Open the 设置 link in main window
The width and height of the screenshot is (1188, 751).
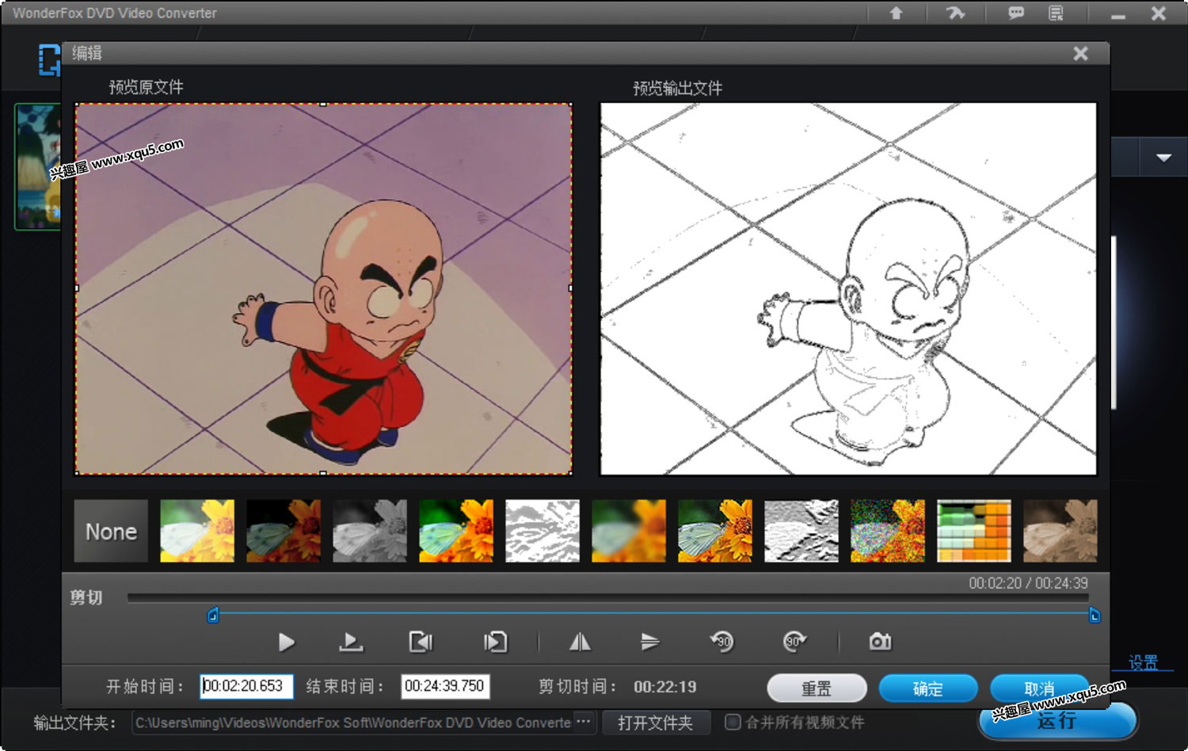(1143, 662)
